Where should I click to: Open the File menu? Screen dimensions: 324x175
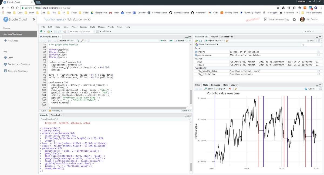pos(43,27)
